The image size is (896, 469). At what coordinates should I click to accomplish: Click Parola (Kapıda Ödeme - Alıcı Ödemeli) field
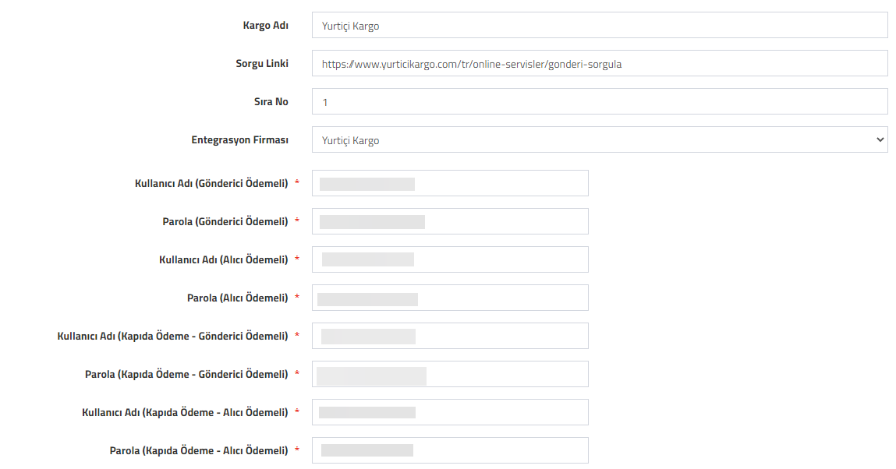[x=450, y=451]
